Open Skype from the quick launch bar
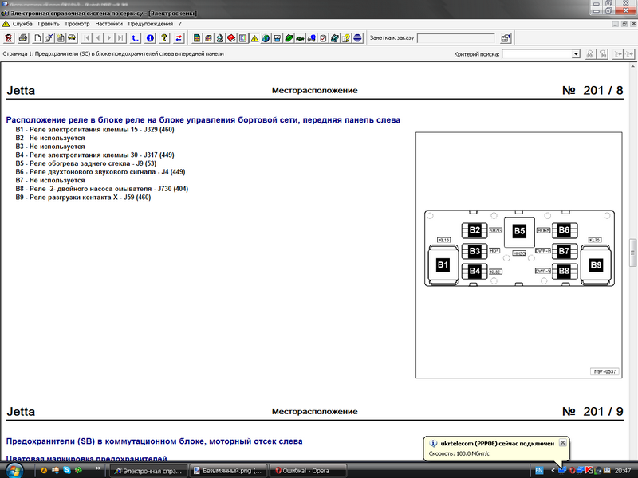Screen dimensions: 638x478 pyautogui.click(x=67, y=470)
